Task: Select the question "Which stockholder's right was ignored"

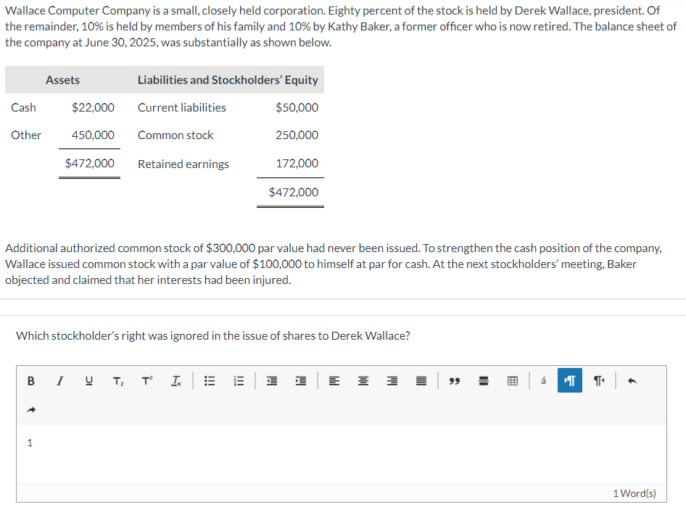Action: tap(213, 335)
